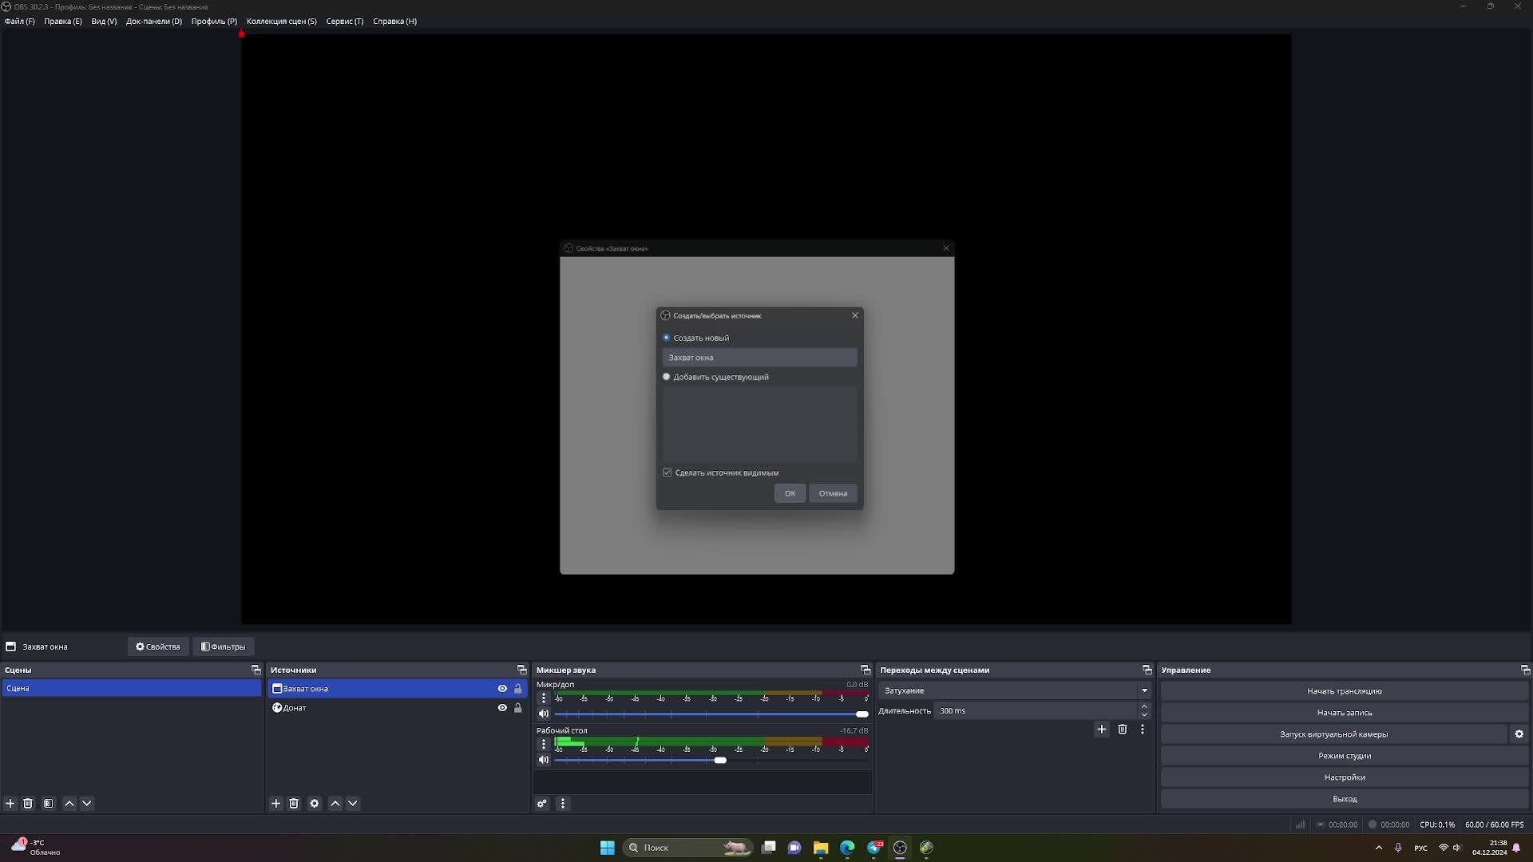Hide Захват окна source with eye
Image resolution: width=1533 pixels, height=862 pixels.
(502, 689)
